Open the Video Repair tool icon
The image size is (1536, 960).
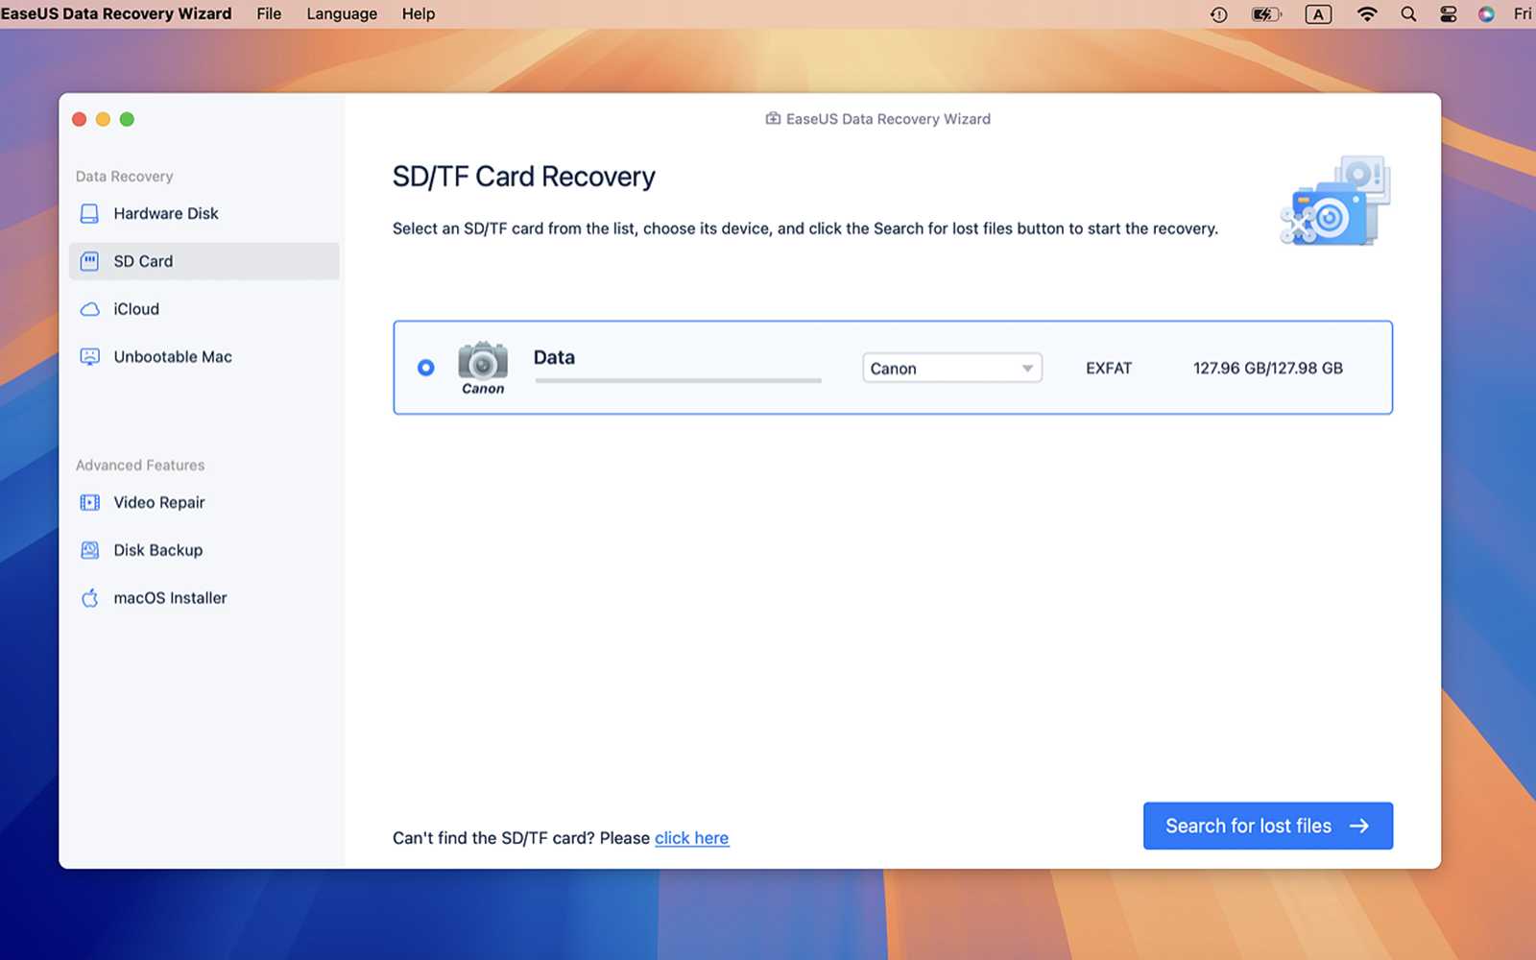pyautogui.click(x=89, y=502)
